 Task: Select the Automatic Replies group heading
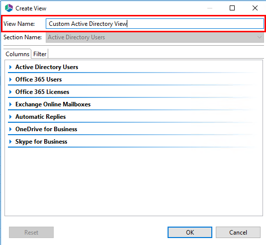pyautogui.click(x=41, y=117)
